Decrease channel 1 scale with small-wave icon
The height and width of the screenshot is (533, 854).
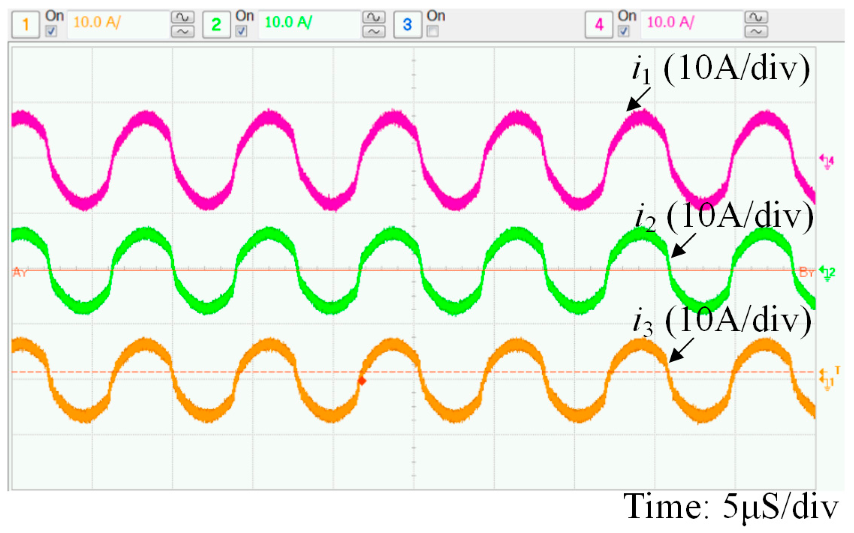[183, 32]
